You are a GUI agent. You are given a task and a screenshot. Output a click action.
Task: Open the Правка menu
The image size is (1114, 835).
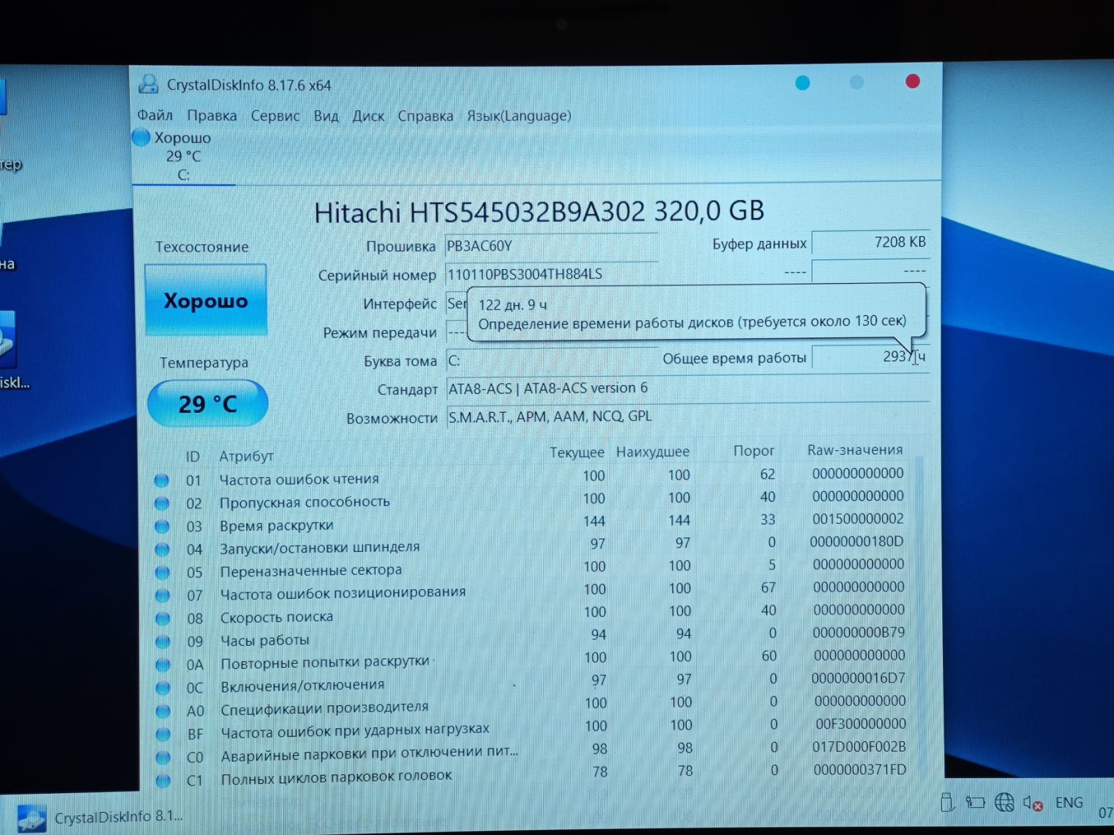pos(212,115)
